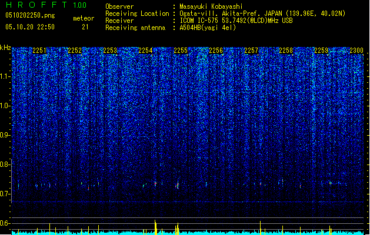Click the Receiver field label
The width and height of the screenshot is (370, 235).
point(119,21)
